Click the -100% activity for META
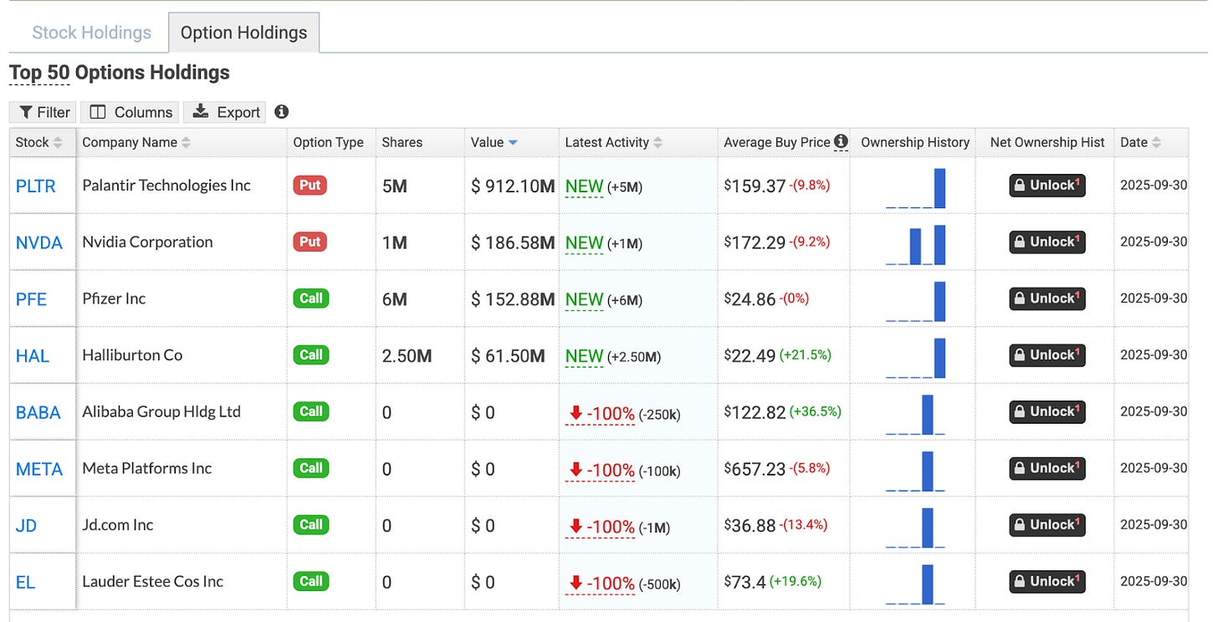The height and width of the screenshot is (622, 1218). coord(600,470)
